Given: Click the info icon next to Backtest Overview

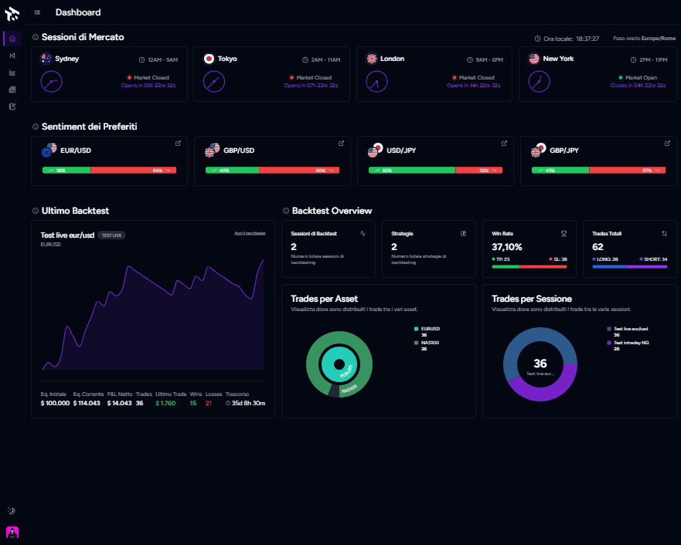Looking at the screenshot, I should (x=286, y=211).
